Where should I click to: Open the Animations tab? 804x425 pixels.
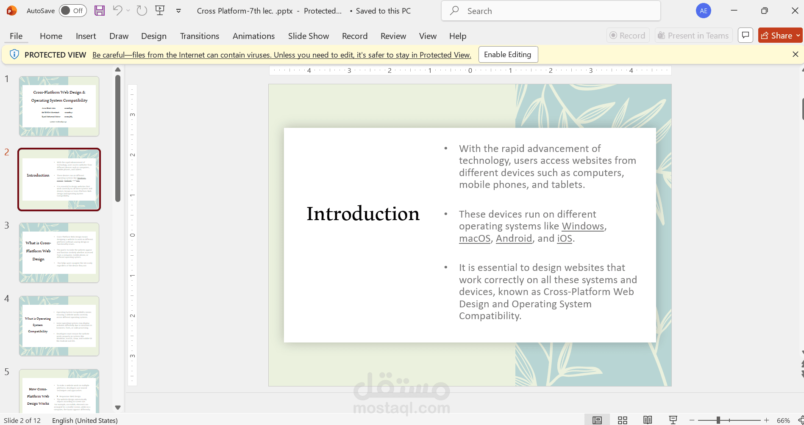pos(253,36)
